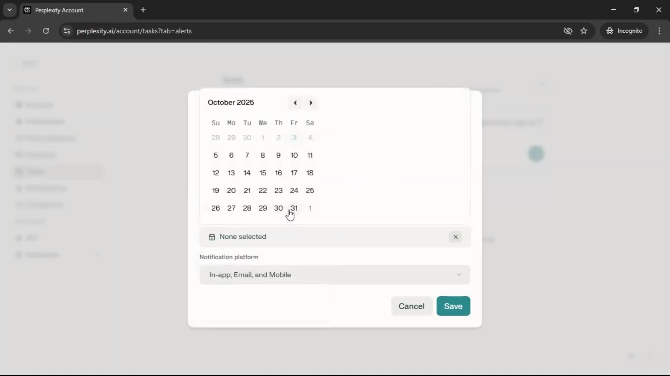Select October 15 in the calendar

point(263,173)
